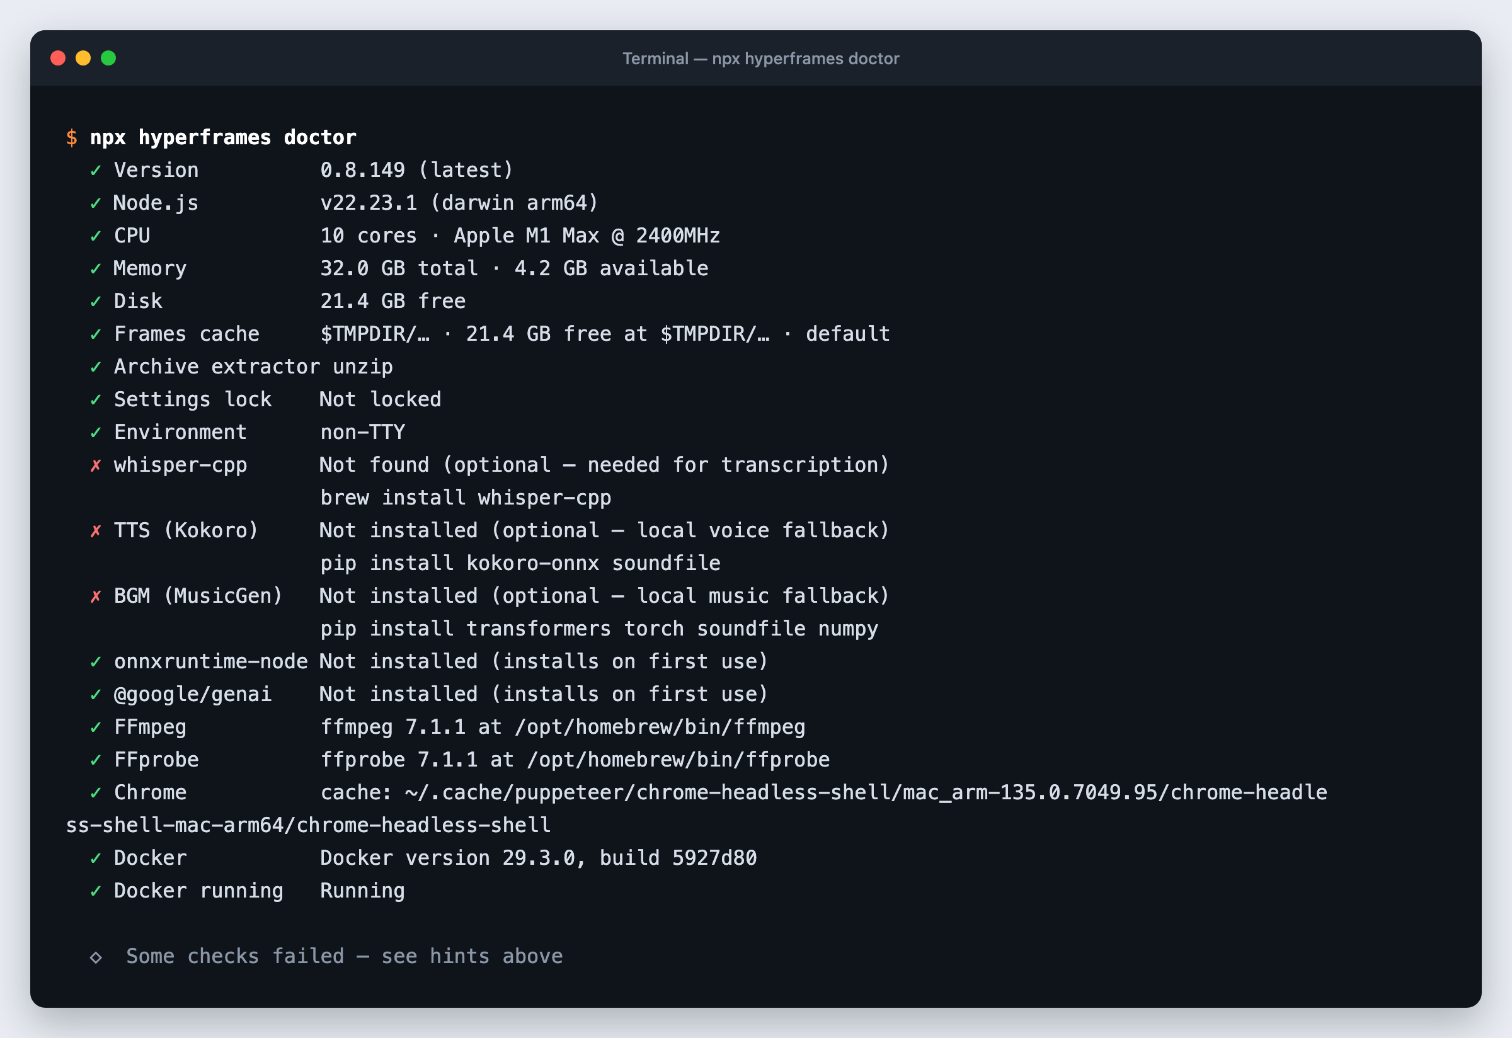1512x1038 pixels.
Task: Click the green checkmark beside Node.js
Action: tap(96, 203)
